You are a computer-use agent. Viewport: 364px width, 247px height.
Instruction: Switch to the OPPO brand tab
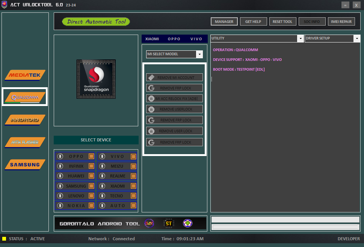coord(174,39)
